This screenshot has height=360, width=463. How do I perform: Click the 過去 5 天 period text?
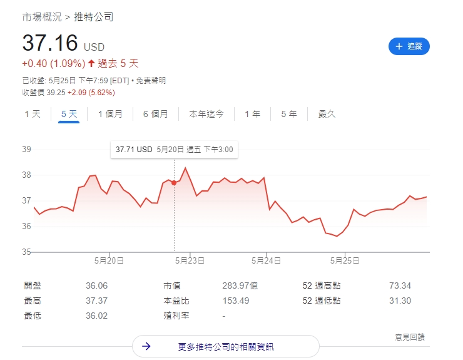118,63
